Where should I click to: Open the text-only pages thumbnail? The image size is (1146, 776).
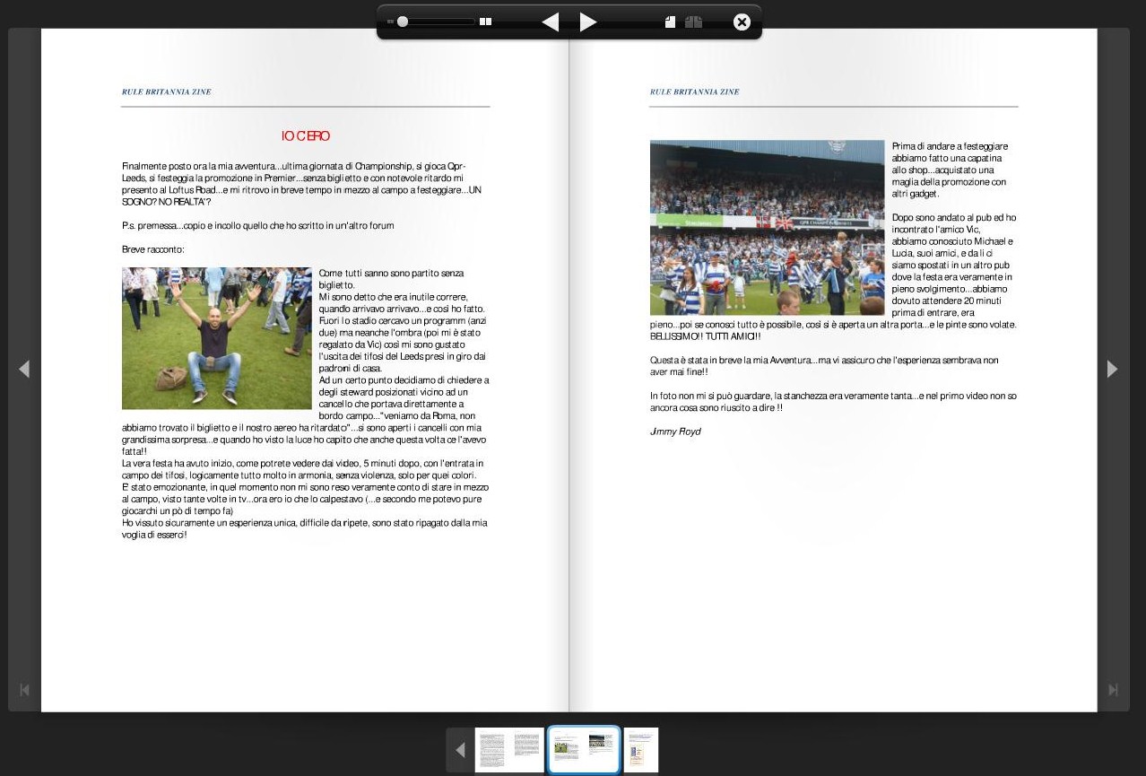click(509, 750)
